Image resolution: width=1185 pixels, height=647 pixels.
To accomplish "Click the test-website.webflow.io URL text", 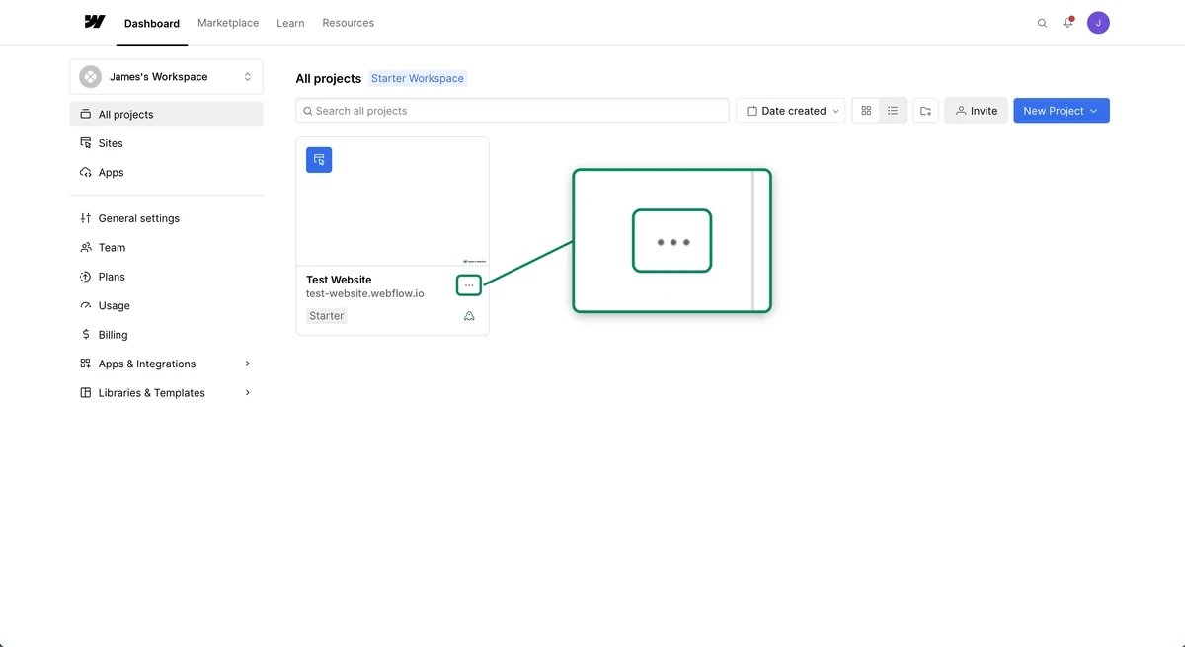I will 365,294.
